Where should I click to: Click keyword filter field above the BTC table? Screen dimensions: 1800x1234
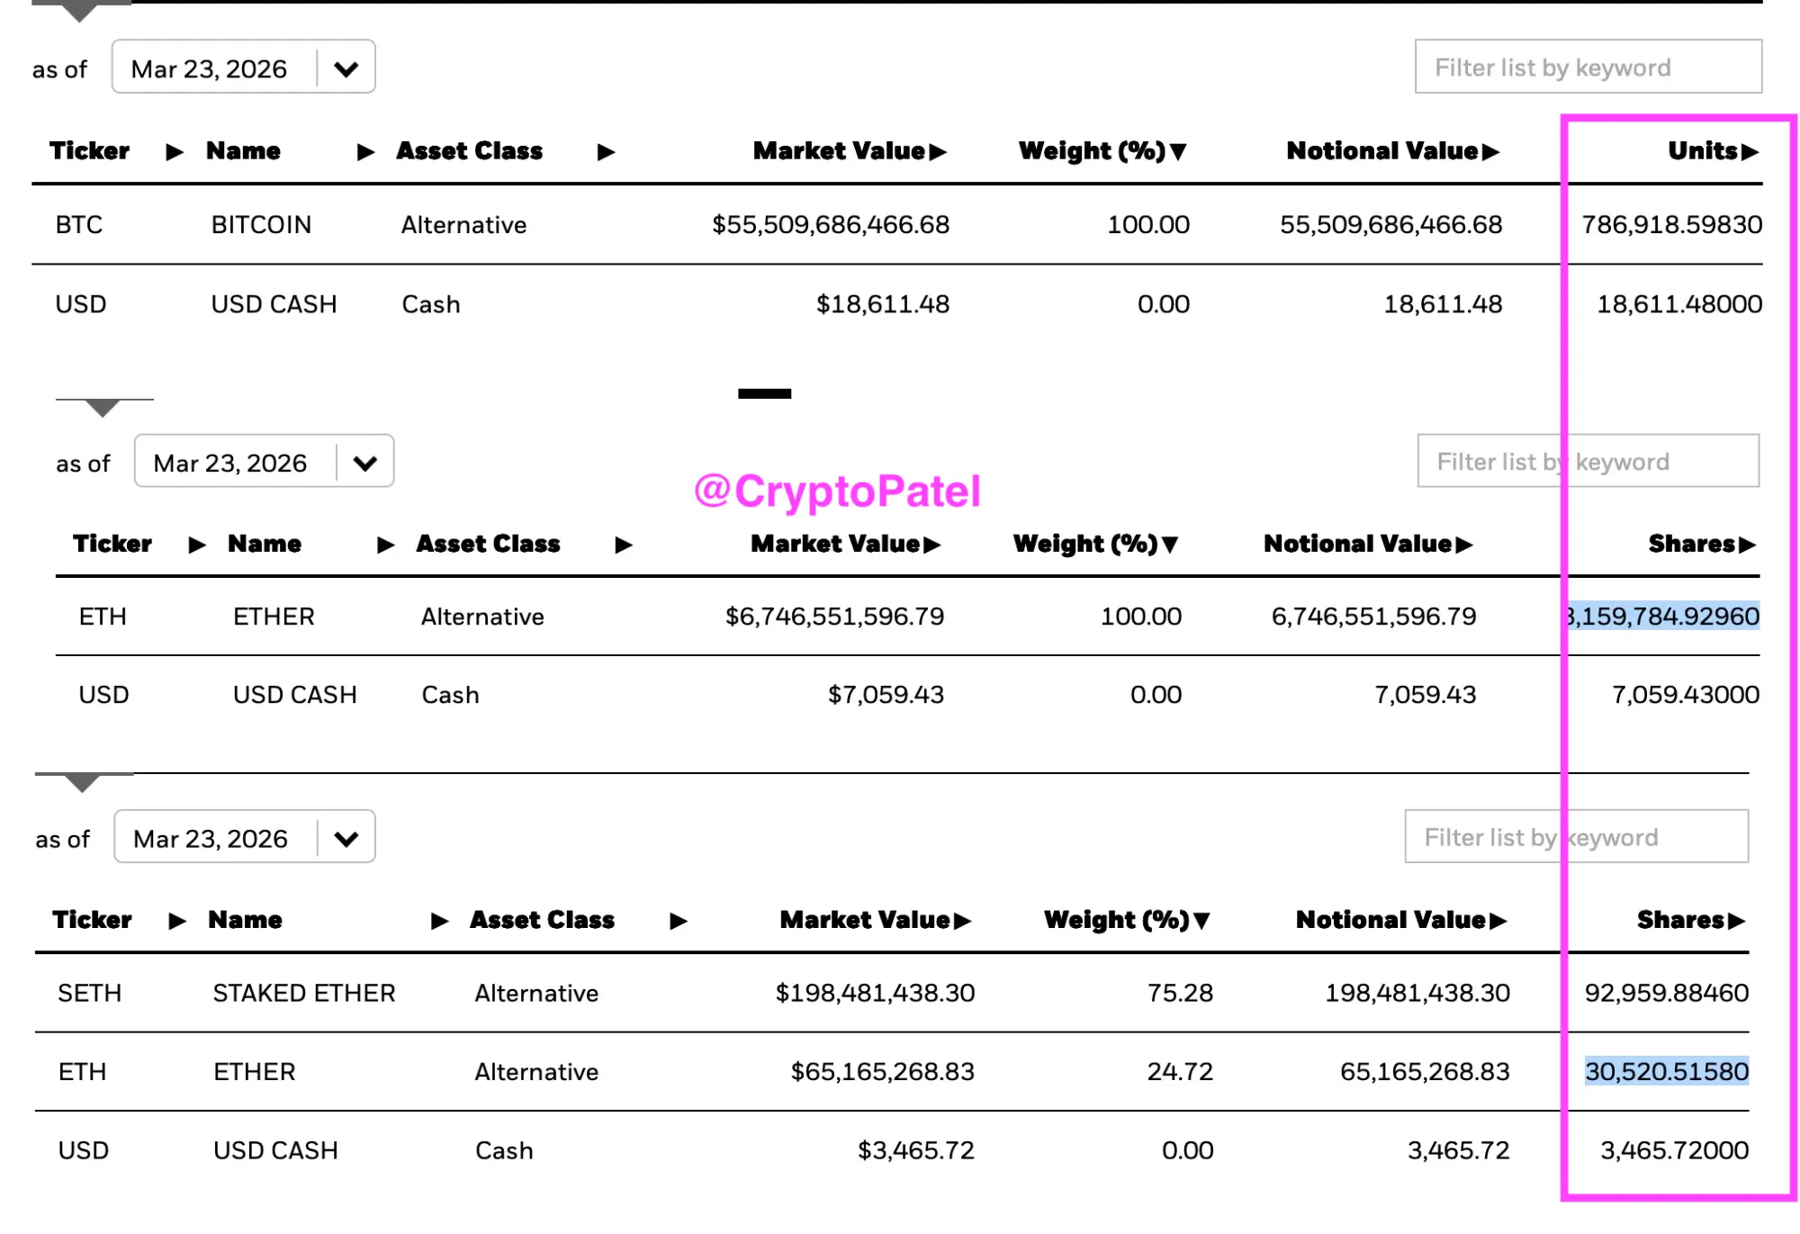(x=1588, y=68)
